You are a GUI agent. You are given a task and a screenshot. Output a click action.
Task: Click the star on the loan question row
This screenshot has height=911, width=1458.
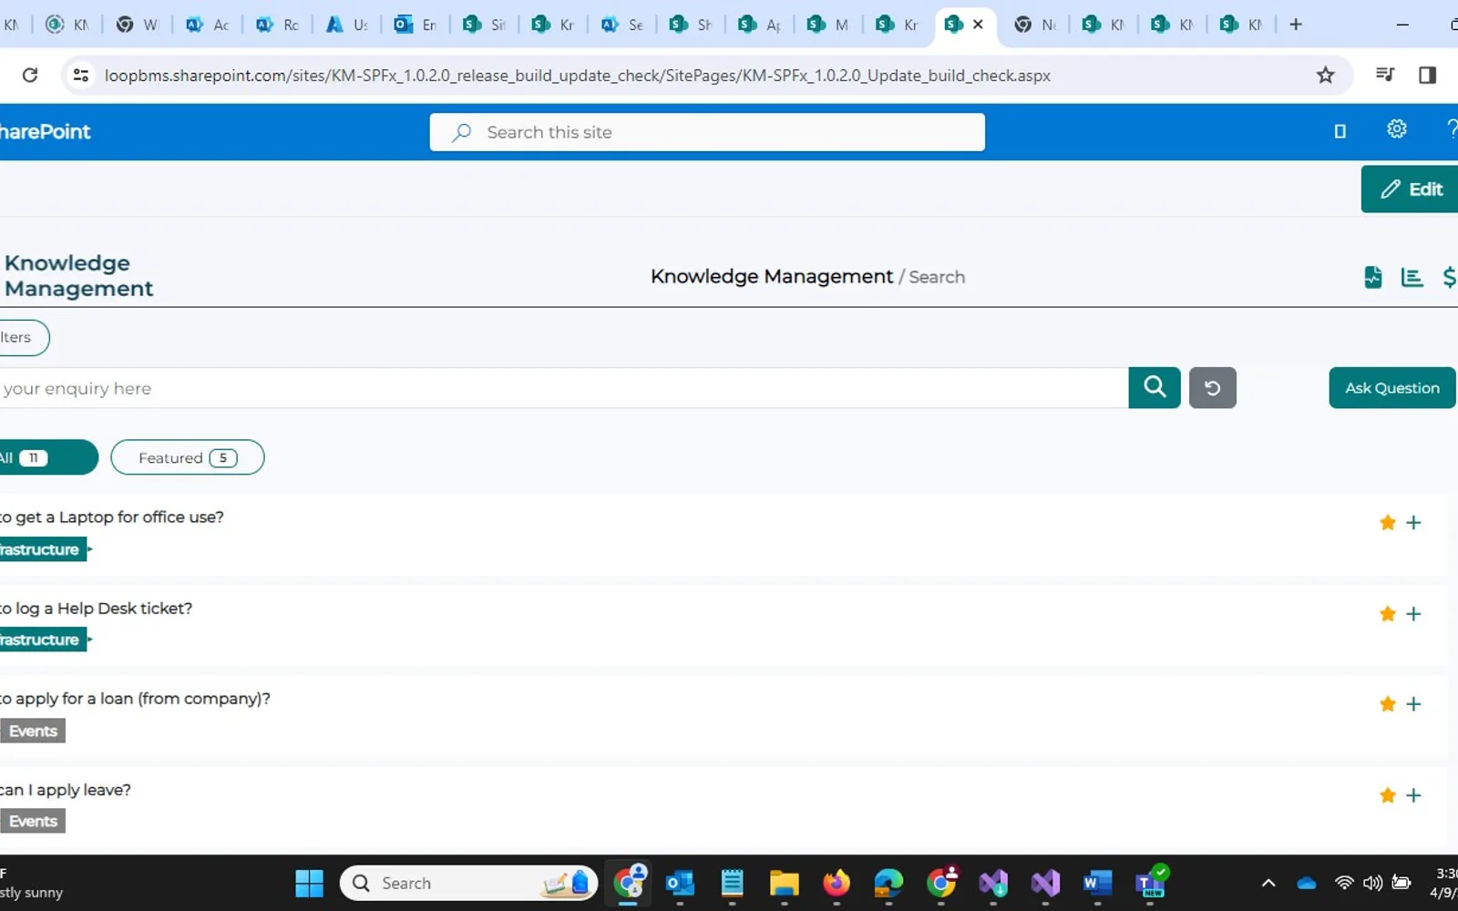(x=1387, y=703)
